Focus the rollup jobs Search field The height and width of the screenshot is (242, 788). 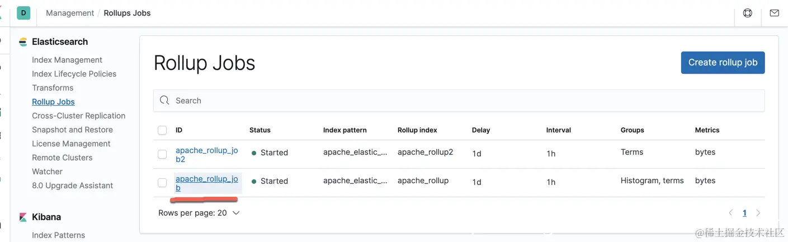coord(459,101)
